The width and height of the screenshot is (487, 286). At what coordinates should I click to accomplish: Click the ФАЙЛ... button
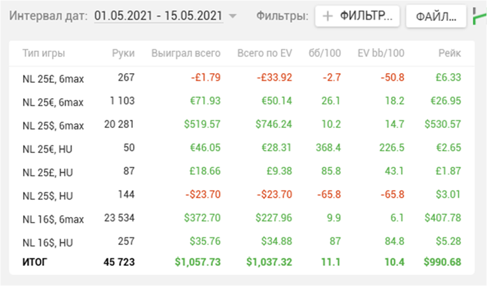pyautogui.click(x=436, y=16)
